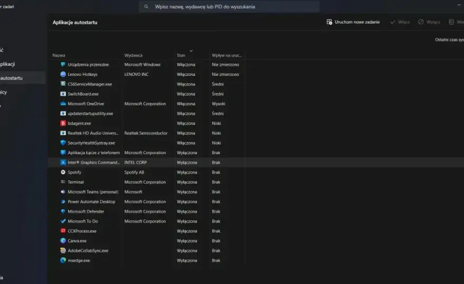Click the Wyłącz button
The height and width of the screenshot is (284, 464).
[429, 22]
